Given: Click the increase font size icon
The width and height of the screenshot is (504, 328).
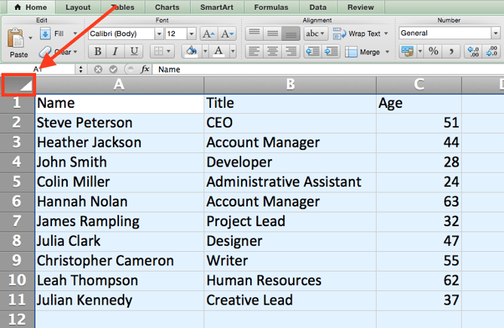Looking at the screenshot, I should pos(209,34).
